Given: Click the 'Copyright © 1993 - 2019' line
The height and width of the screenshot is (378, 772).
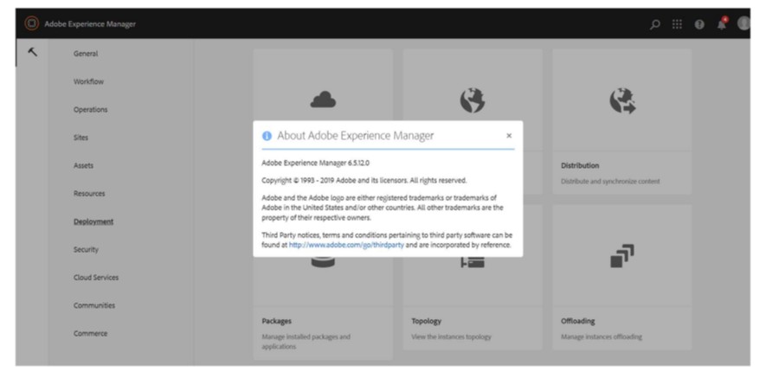Looking at the screenshot, I should pyautogui.click(x=364, y=181).
